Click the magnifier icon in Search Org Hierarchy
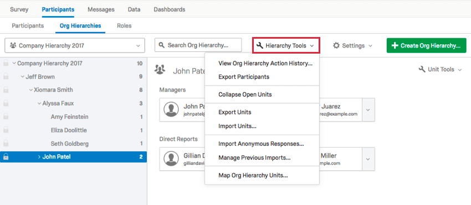Image resolution: width=471 pixels, height=205 pixels. pos(162,45)
